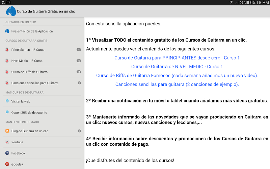This screenshot has width=270, height=169.
Task: Click header GUITARRA EN UN CLIC
Action: [x=21, y=22]
